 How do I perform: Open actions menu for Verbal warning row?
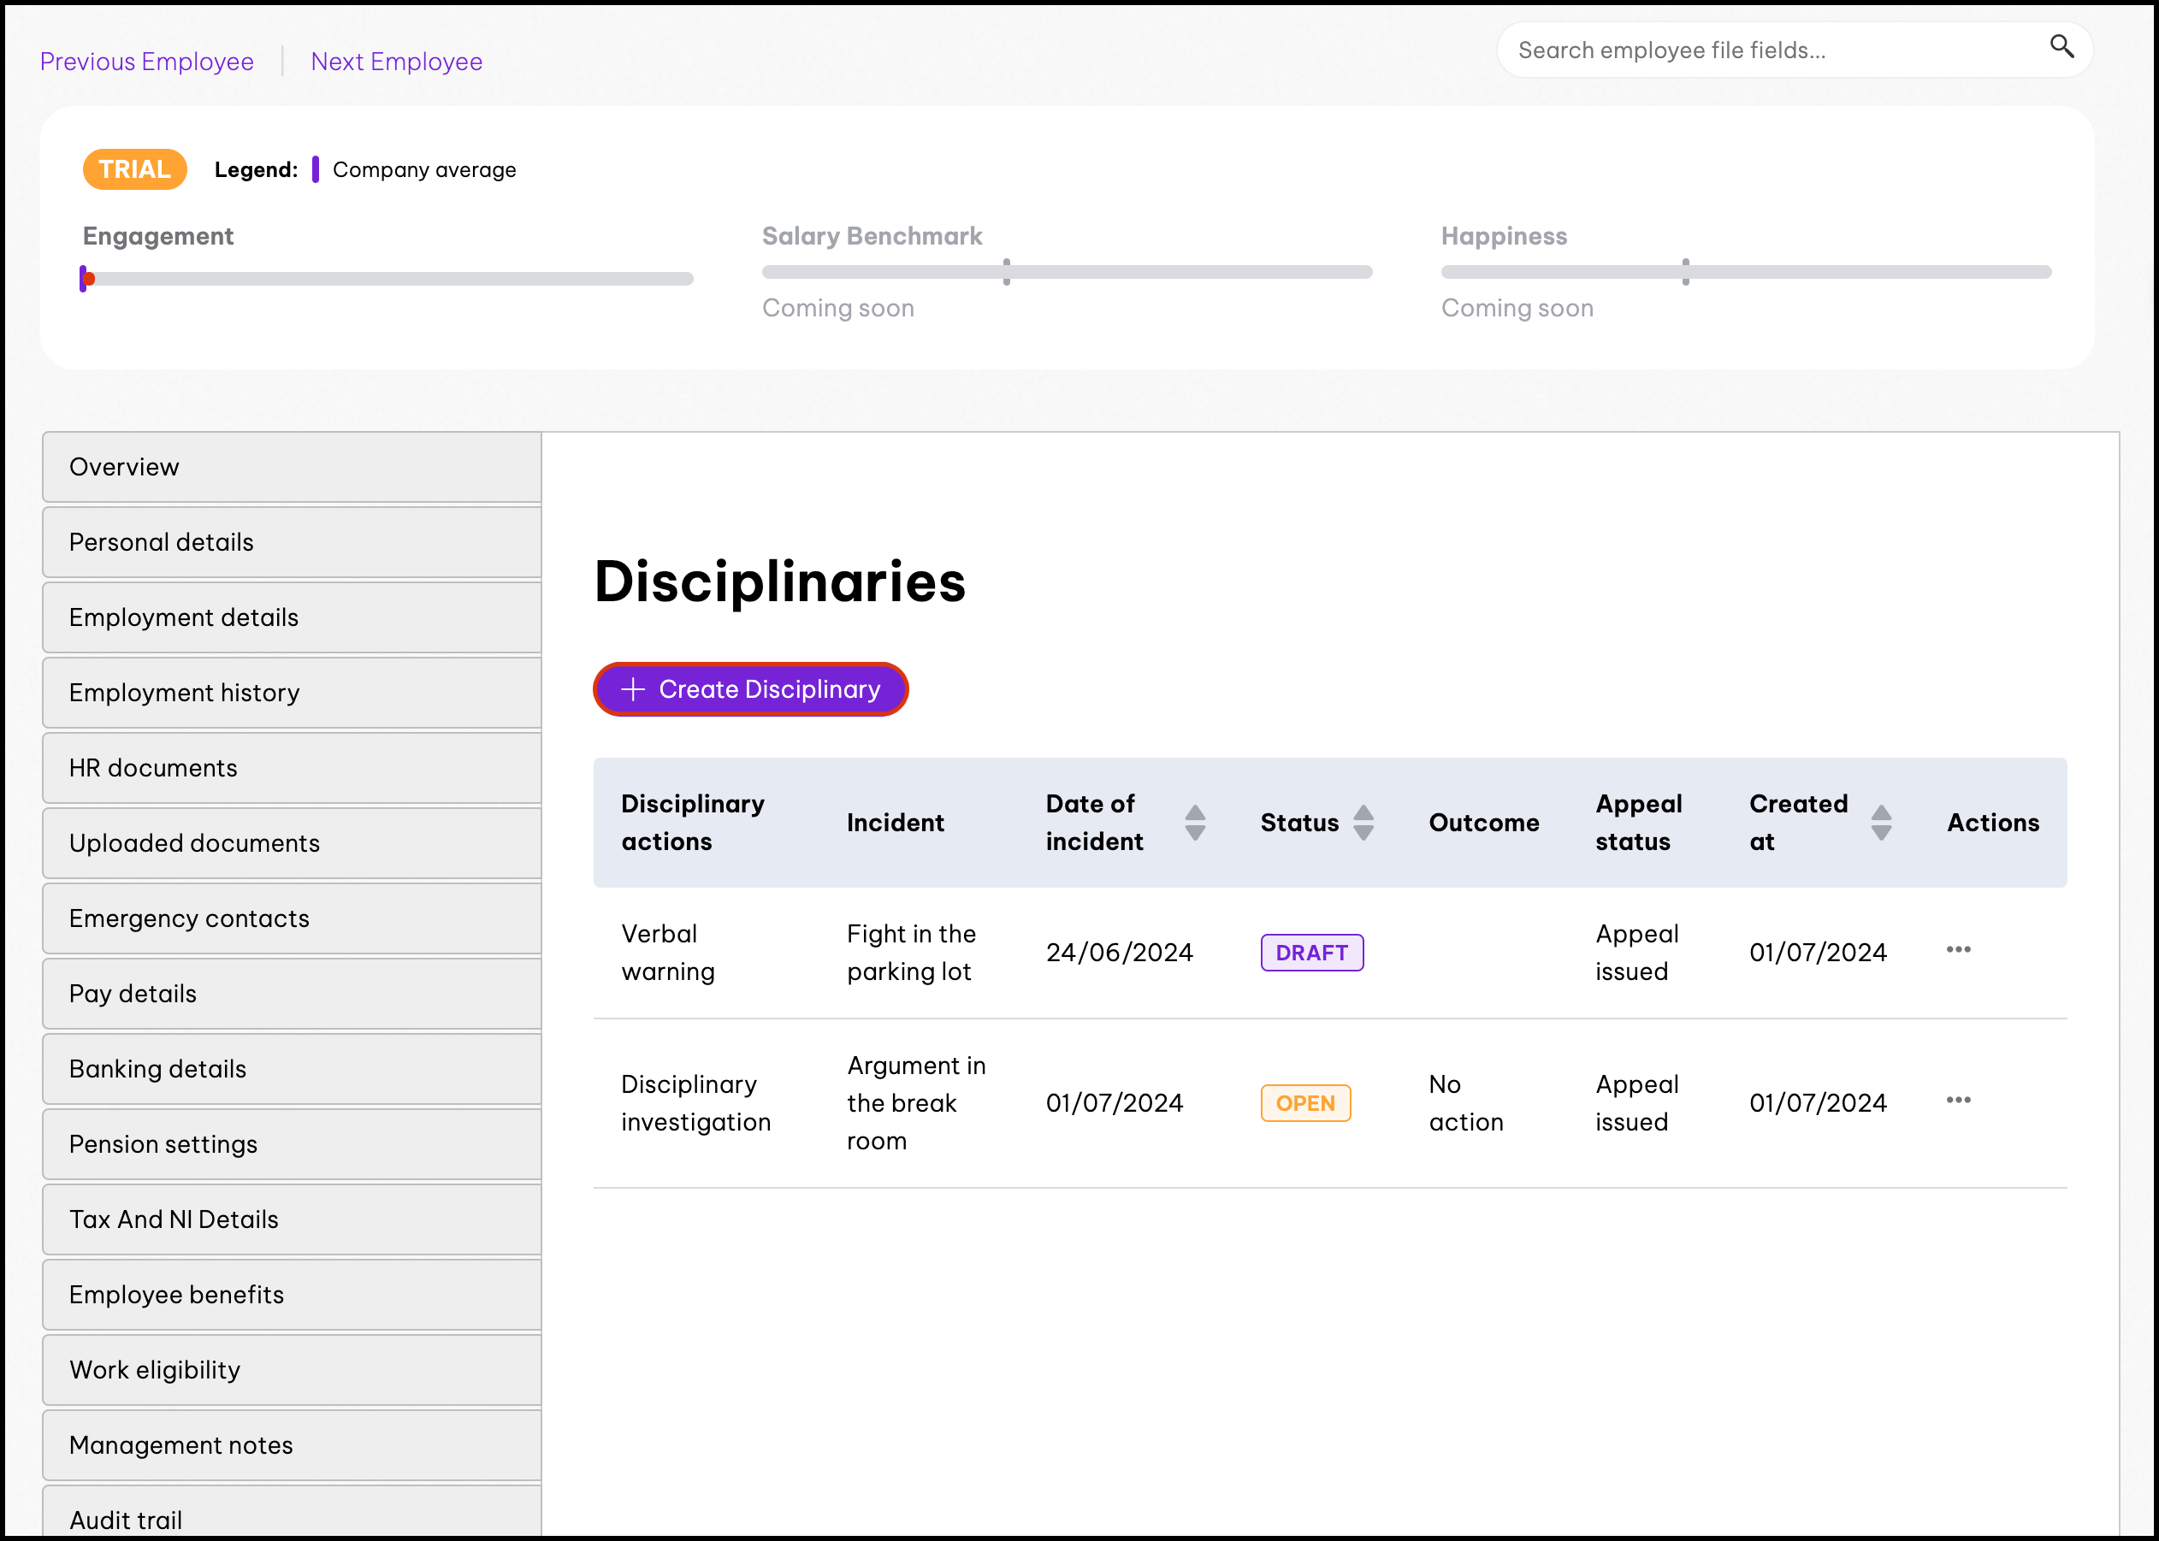(1958, 950)
